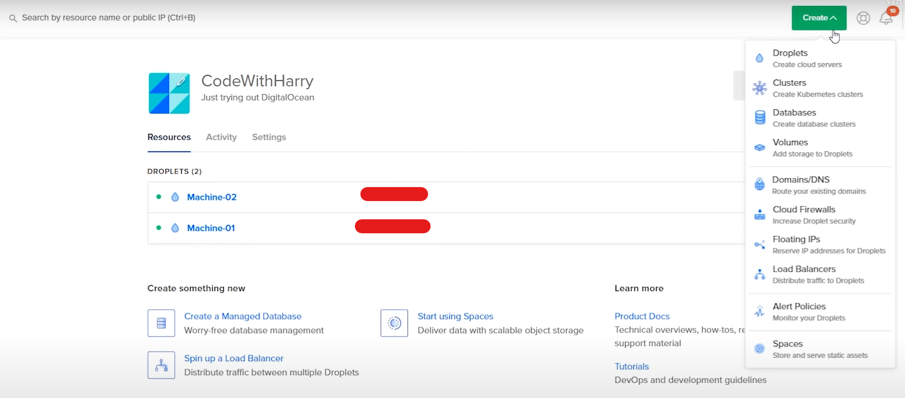Select Cloud Firewalls from the Create menu
The width and height of the screenshot is (905, 398).
821,214
